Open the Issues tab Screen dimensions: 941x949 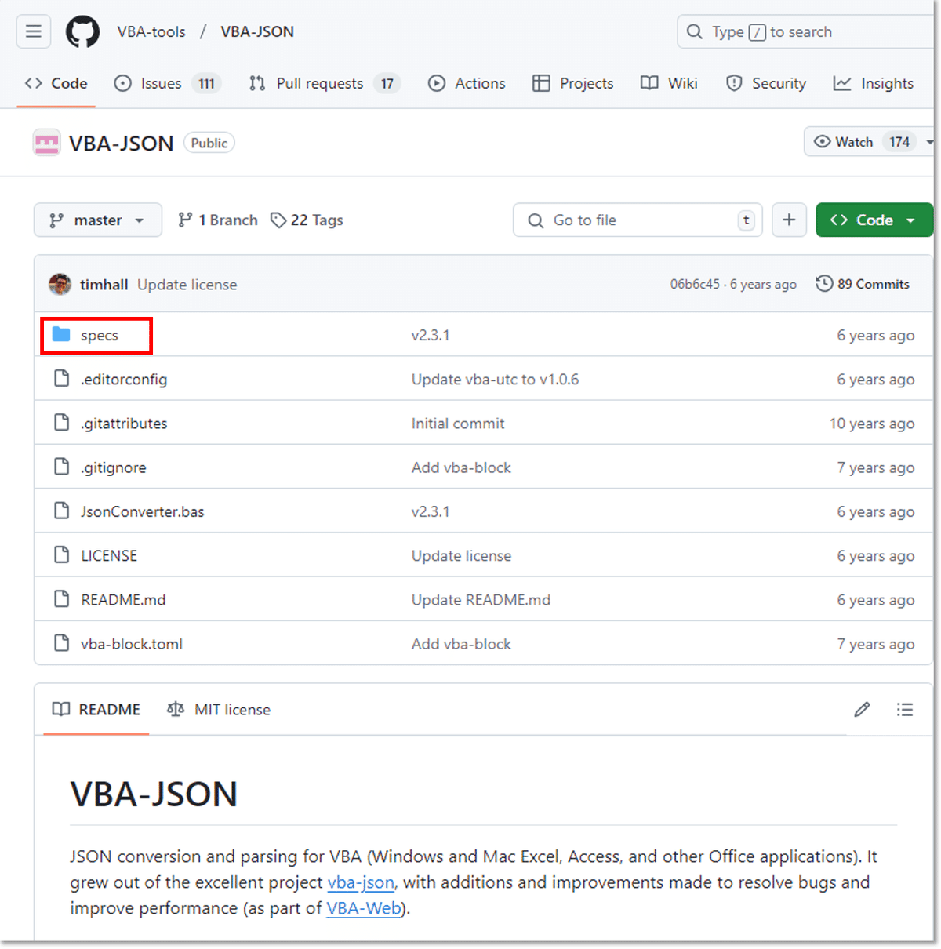point(167,83)
